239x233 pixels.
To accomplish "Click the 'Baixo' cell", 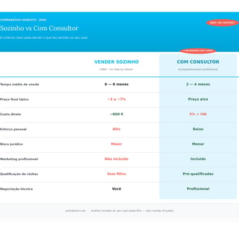I will click(x=198, y=129).
